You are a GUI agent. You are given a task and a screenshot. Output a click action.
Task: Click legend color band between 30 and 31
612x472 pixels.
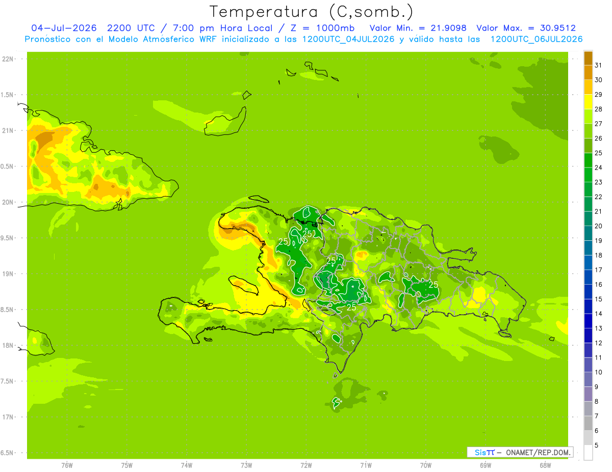588,73
